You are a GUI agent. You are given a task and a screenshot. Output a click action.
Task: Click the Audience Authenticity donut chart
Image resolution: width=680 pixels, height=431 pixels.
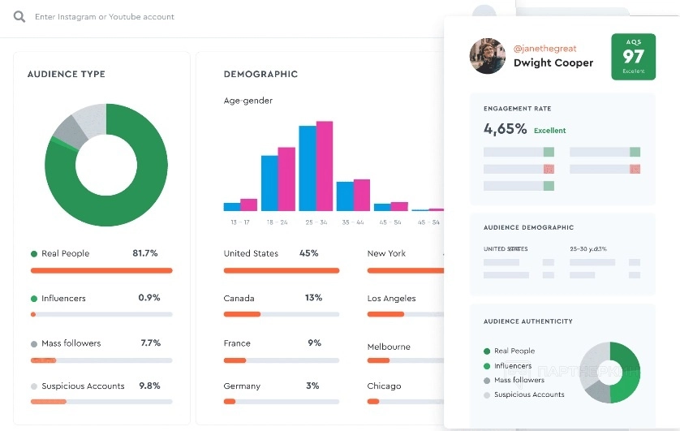tap(609, 373)
